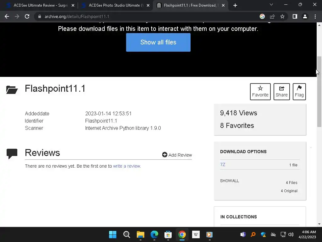This screenshot has height=242, width=322.
Task: Open the W app on taskbar
Action: pyautogui.click(x=196, y=234)
